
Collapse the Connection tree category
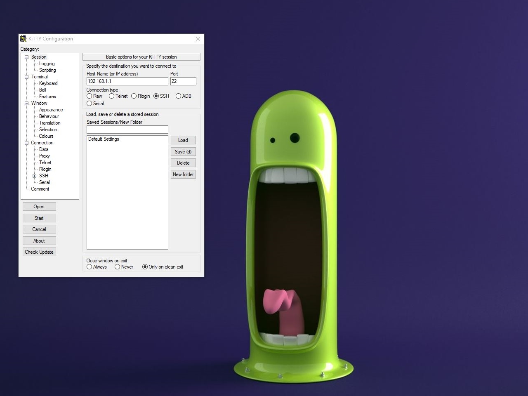(27, 143)
